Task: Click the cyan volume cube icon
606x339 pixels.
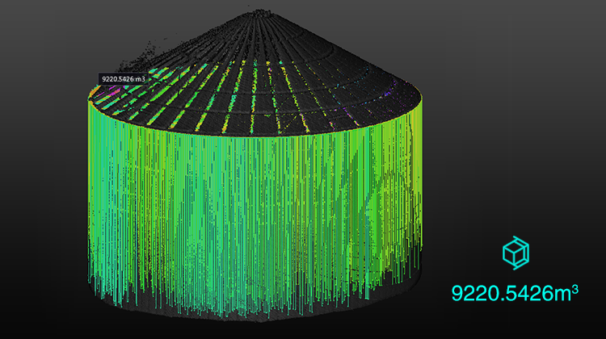Action: point(516,253)
